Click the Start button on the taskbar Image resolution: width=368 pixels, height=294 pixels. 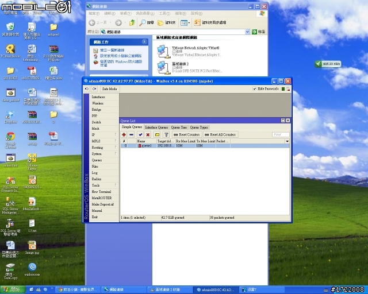point(13,290)
